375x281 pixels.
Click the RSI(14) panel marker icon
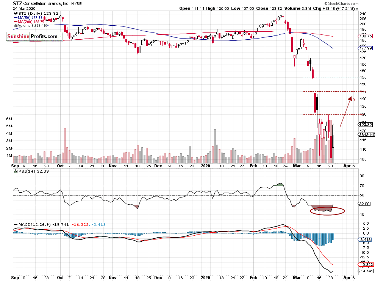pyautogui.click(x=16, y=171)
